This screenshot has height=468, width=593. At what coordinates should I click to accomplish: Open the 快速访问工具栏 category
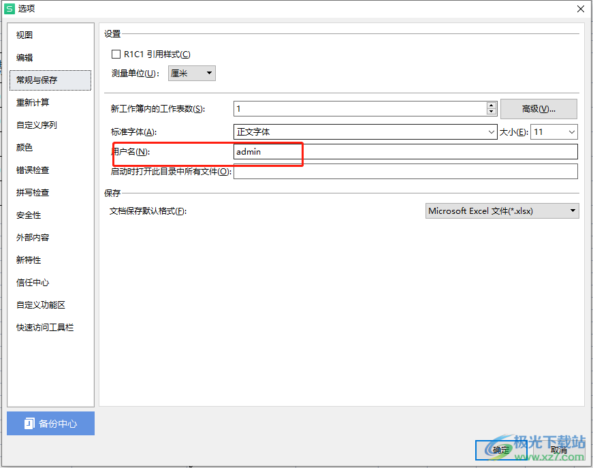[x=50, y=328]
